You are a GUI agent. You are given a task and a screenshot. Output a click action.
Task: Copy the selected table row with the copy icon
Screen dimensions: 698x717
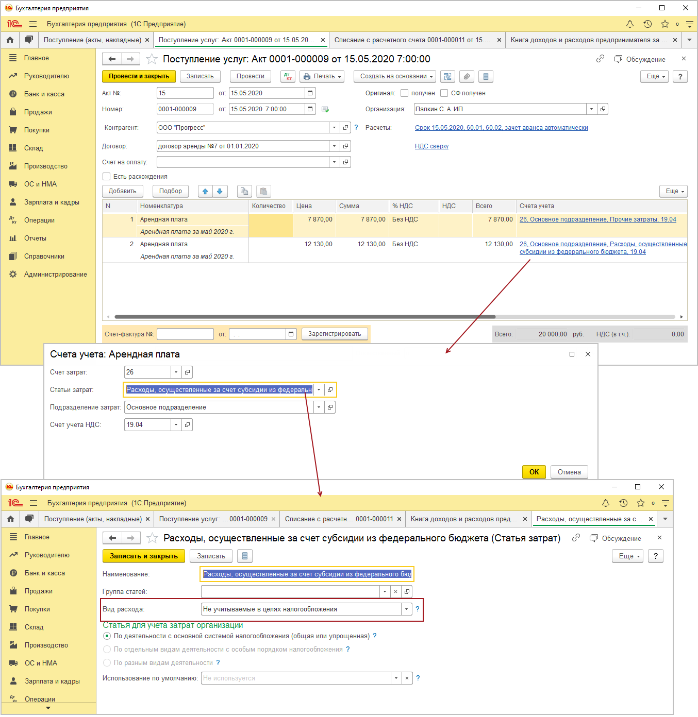tap(244, 191)
